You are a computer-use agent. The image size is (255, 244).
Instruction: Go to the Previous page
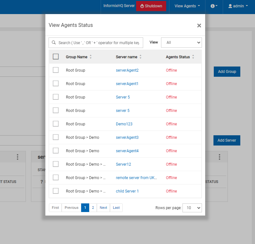71,208
